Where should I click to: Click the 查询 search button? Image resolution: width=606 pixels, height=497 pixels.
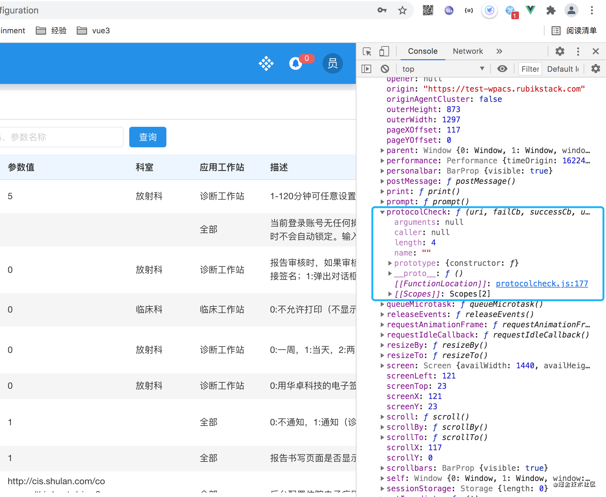[148, 137]
